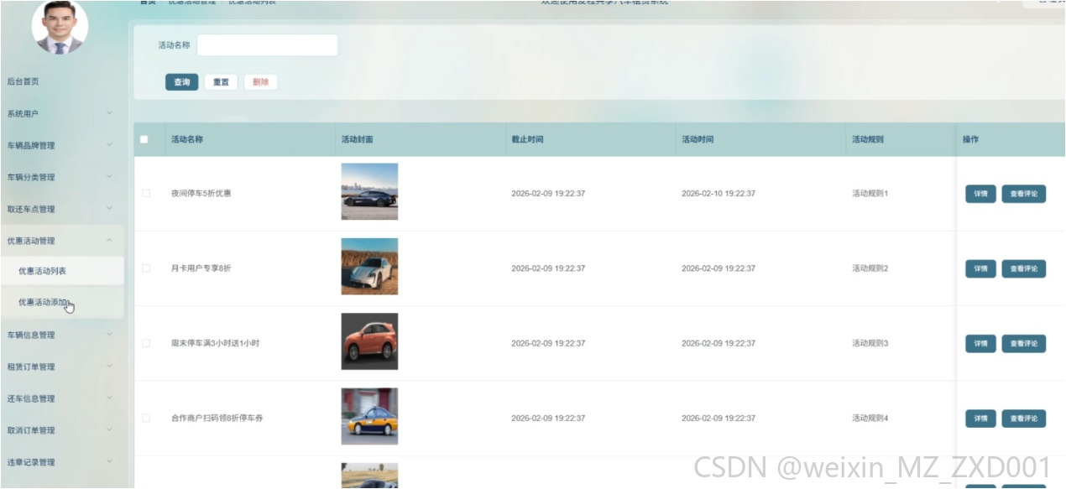Expand the 取还车点管理 chevron
The width and height of the screenshot is (1066, 489).
tap(109, 209)
